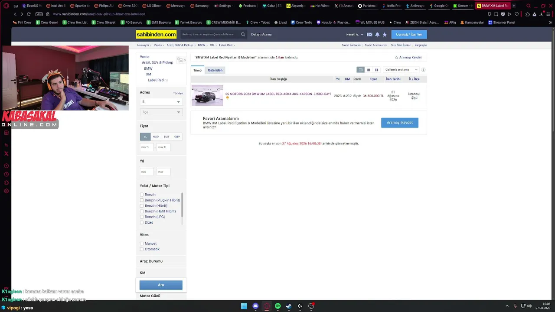The image size is (555, 312).
Task: Open browser extensions cube icon
Action: [527, 14]
